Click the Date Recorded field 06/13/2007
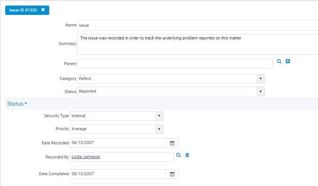The height and width of the screenshot is (186, 318). pos(118,143)
